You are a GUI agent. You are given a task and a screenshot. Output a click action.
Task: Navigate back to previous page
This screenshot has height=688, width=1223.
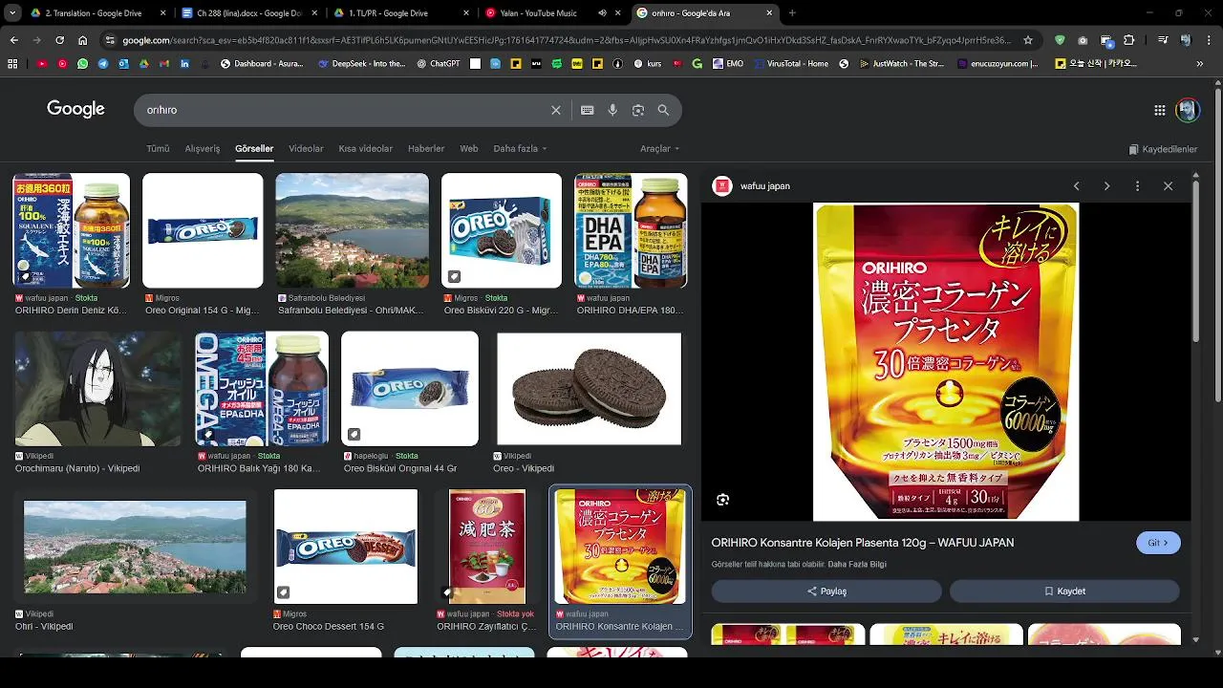(13, 40)
